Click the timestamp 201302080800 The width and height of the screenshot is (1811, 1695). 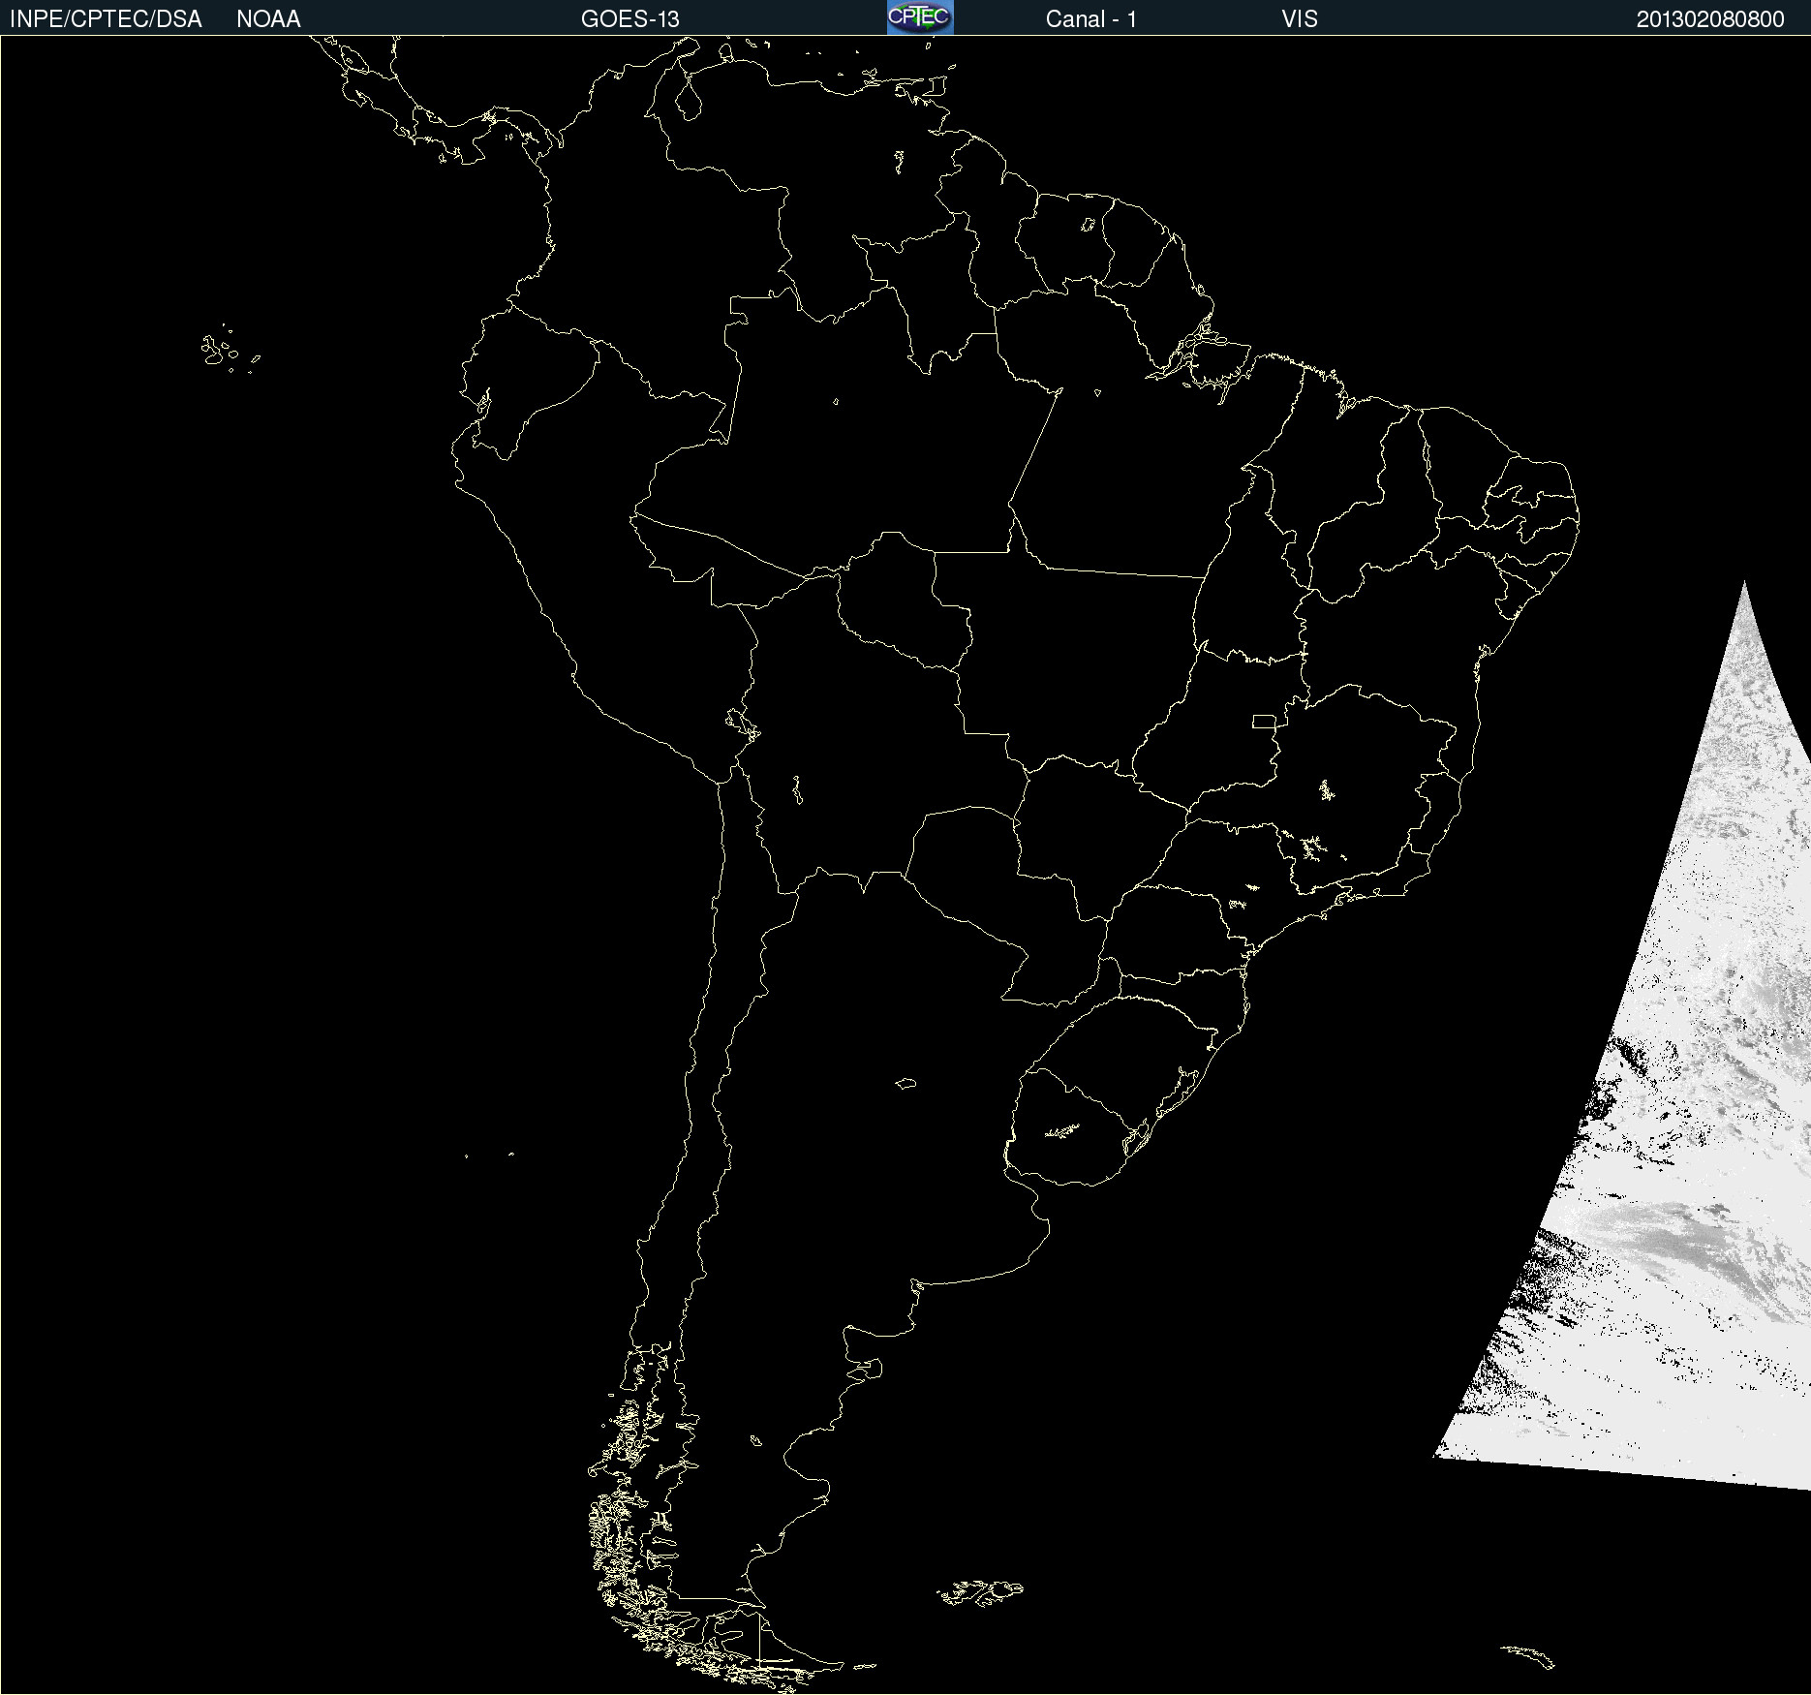point(1710,19)
